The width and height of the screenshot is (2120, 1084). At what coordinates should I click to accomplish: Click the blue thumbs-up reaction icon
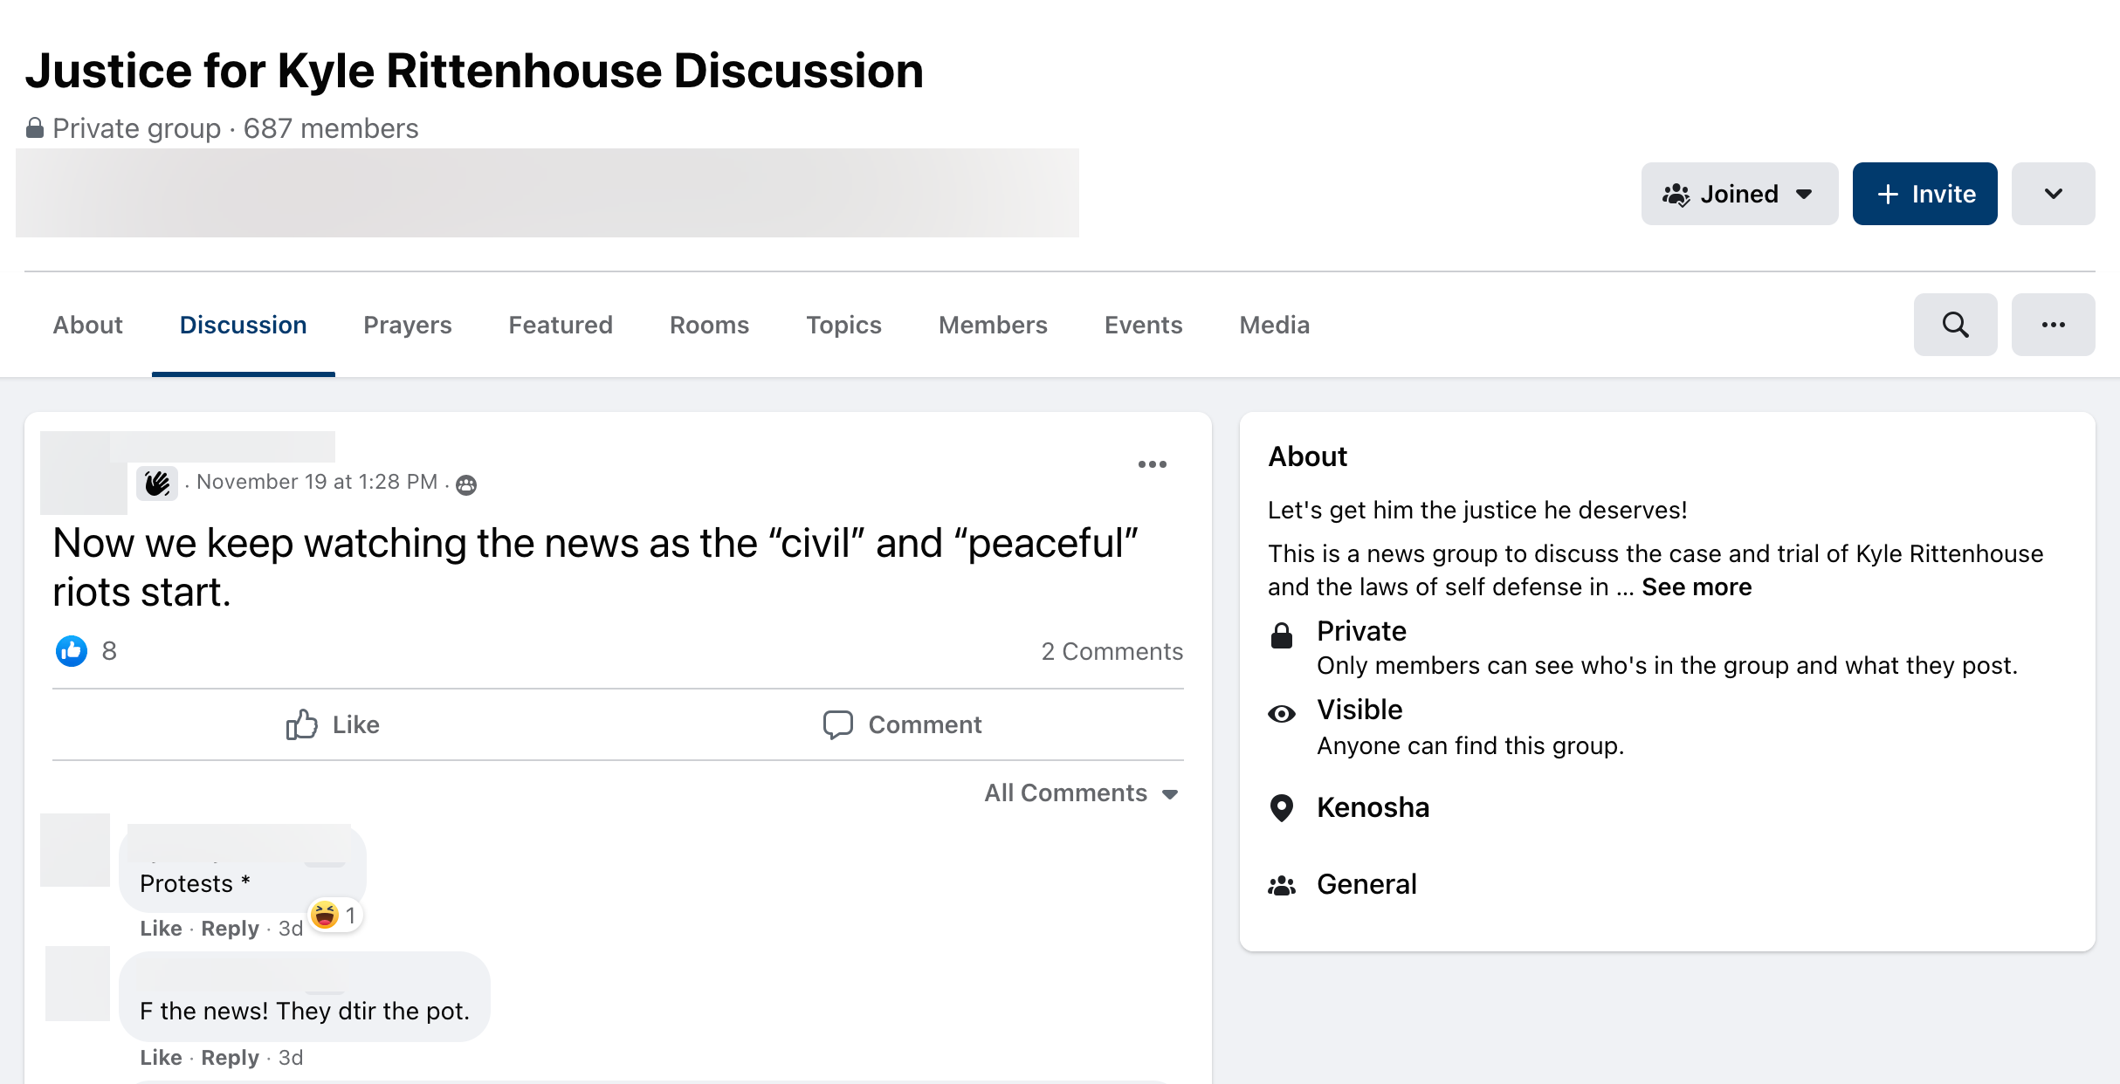(x=72, y=650)
